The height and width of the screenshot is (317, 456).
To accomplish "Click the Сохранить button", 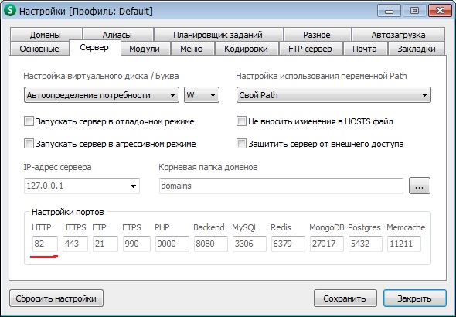I will 345,298.
